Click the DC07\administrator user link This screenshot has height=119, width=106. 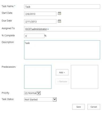36,29
